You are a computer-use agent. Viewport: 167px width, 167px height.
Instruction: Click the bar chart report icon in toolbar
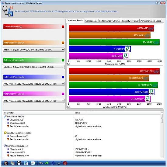(26, 163)
